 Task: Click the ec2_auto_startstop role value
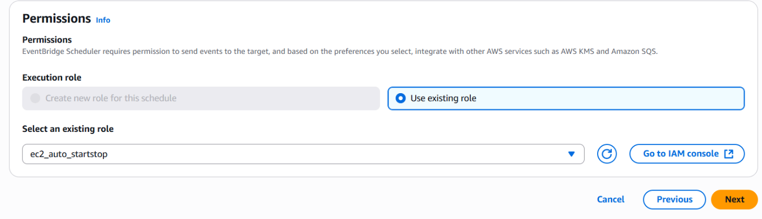(x=69, y=154)
